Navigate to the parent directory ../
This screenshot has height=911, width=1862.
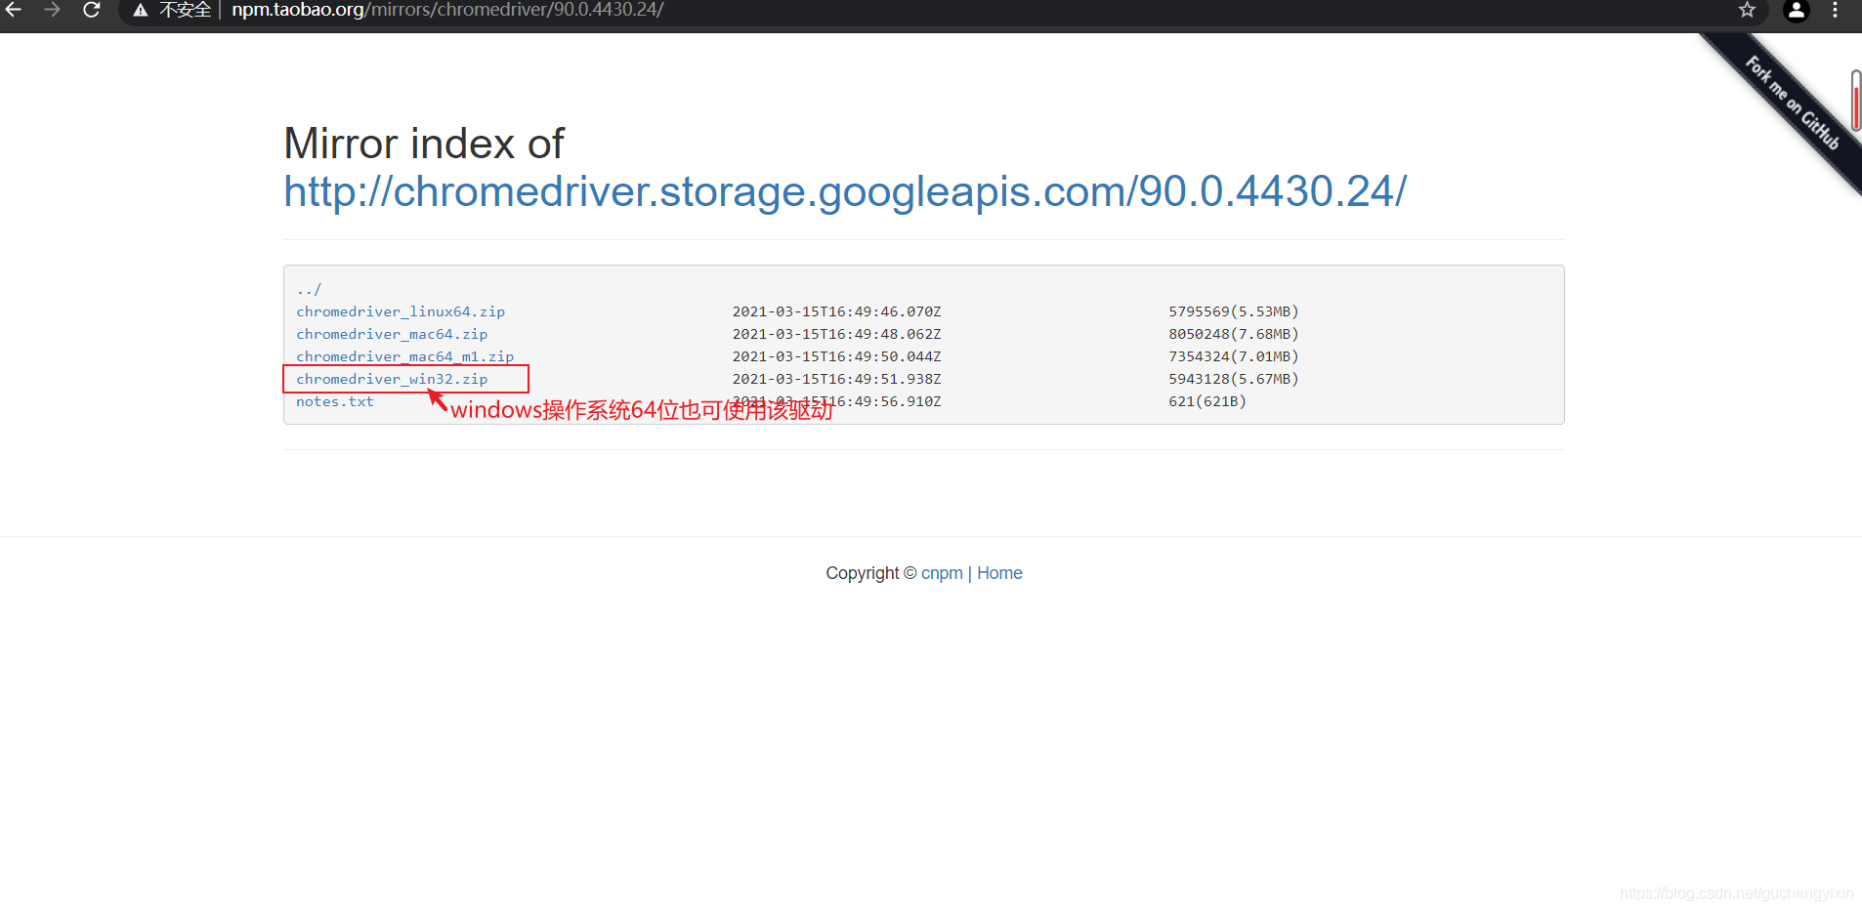[x=309, y=289]
